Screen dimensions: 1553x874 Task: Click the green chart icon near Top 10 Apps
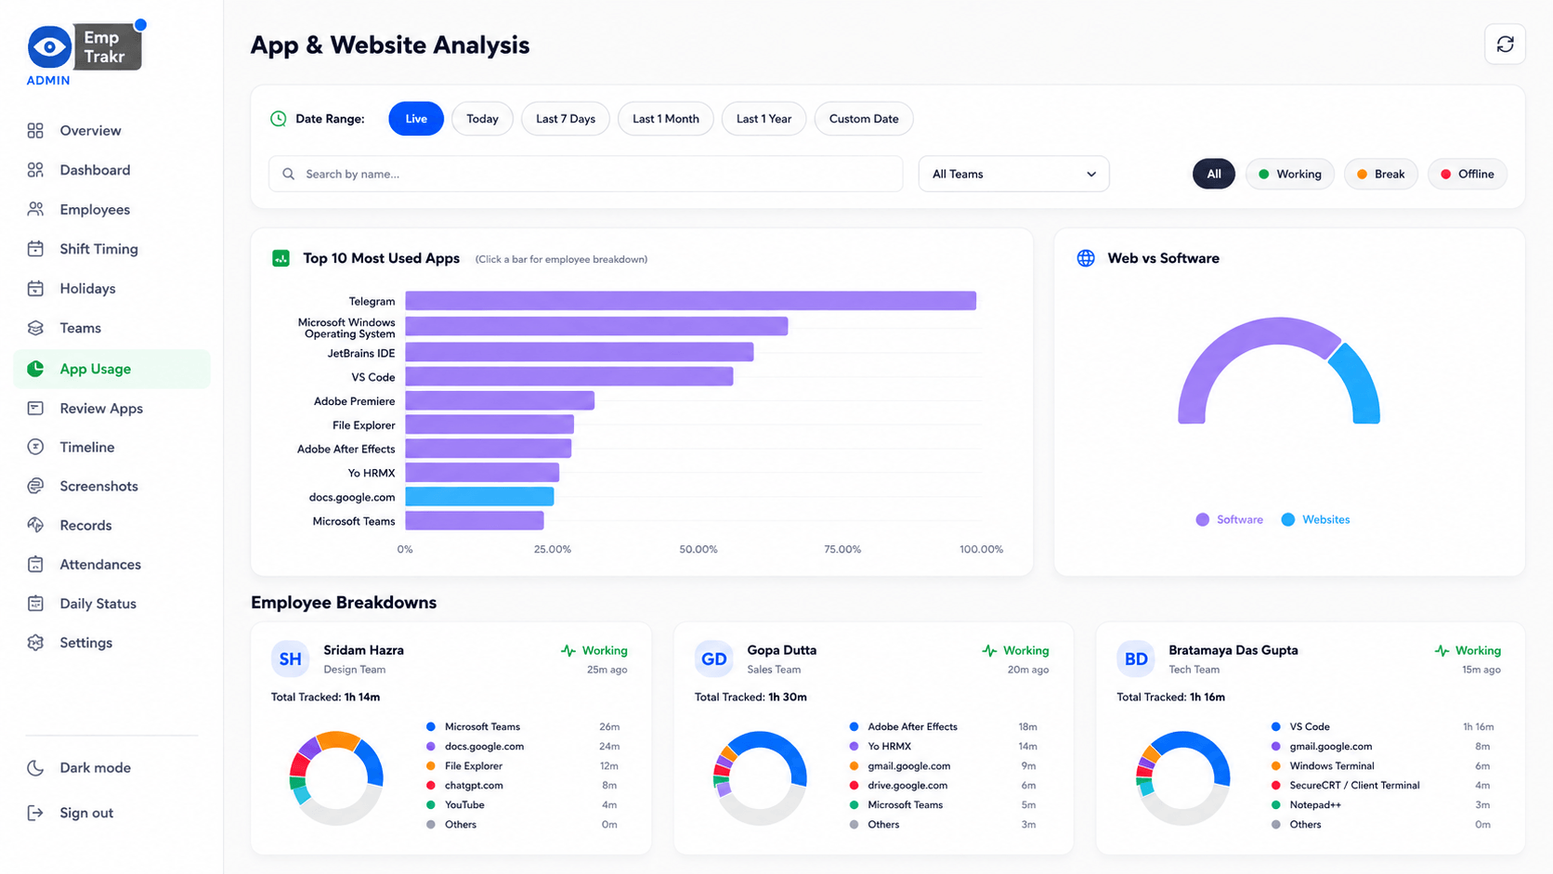click(281, 258)
